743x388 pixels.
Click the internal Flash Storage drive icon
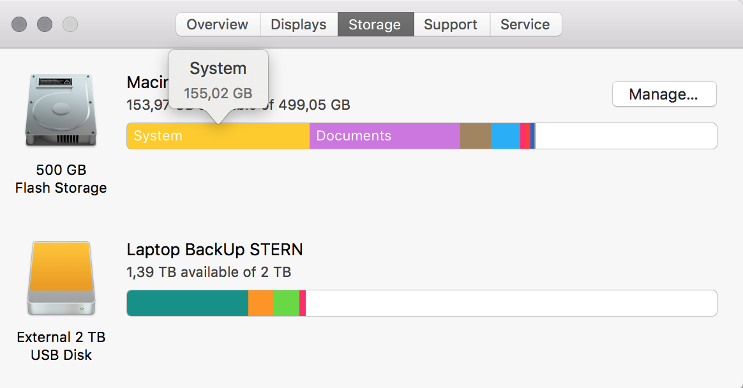pos(61,110)
